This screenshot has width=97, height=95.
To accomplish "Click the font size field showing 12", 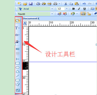I will tap(61, 9).
